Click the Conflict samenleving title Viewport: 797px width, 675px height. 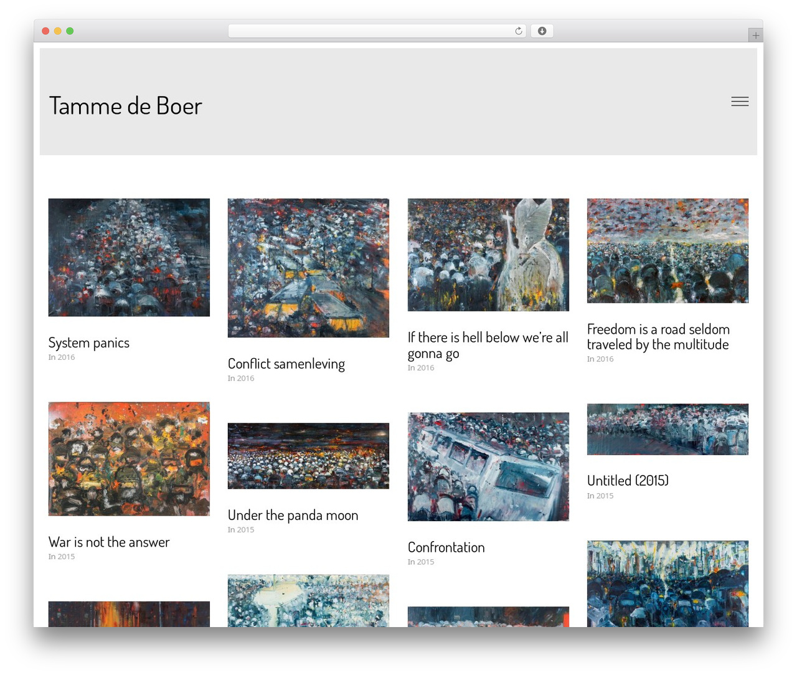click(x=286, y=364)
